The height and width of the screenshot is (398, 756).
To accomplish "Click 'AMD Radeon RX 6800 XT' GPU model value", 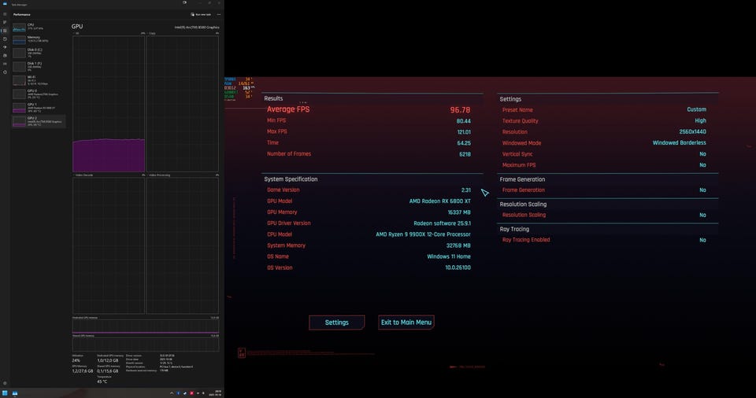I will (439, 201).
